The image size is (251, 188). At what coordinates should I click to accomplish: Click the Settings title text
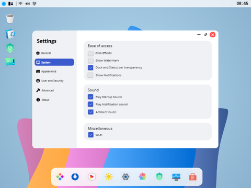(x=47, y=41)
